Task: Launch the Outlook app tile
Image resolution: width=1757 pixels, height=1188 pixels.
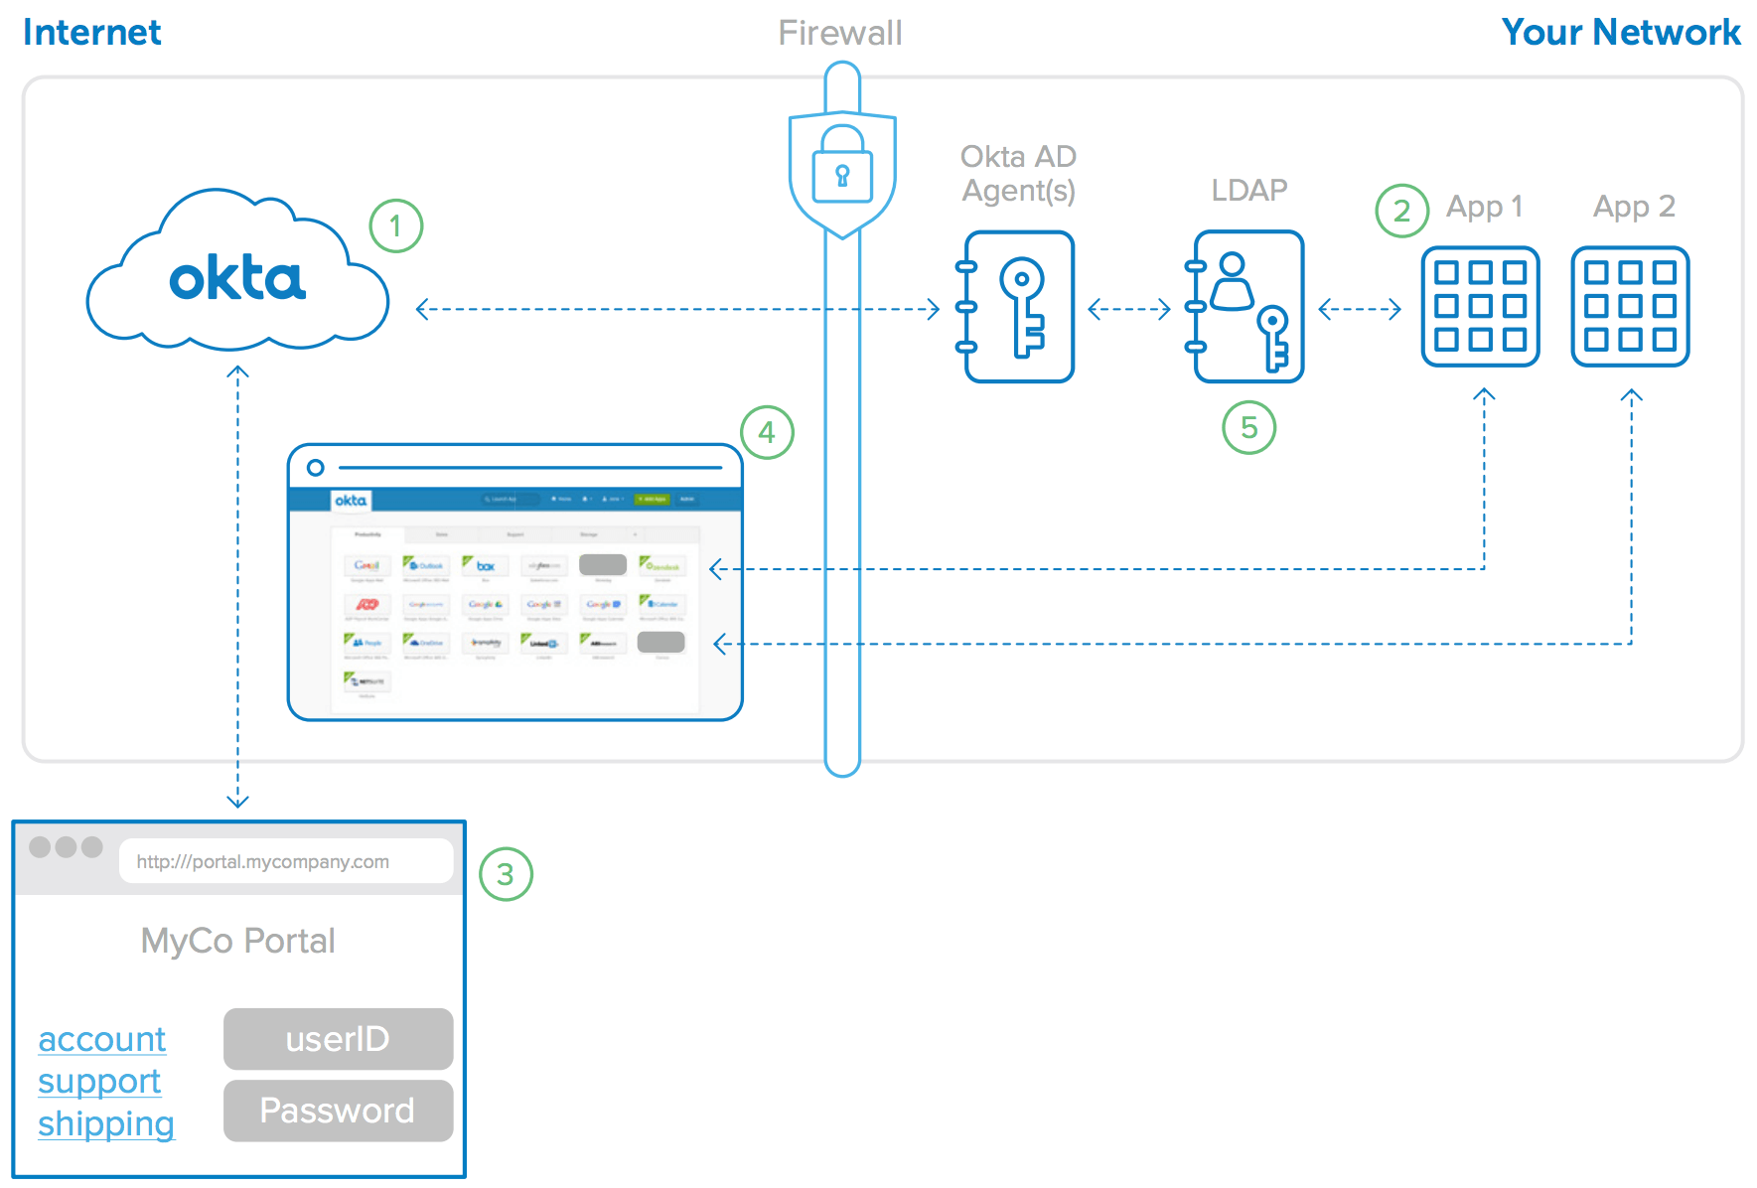Action: (426, 566)
